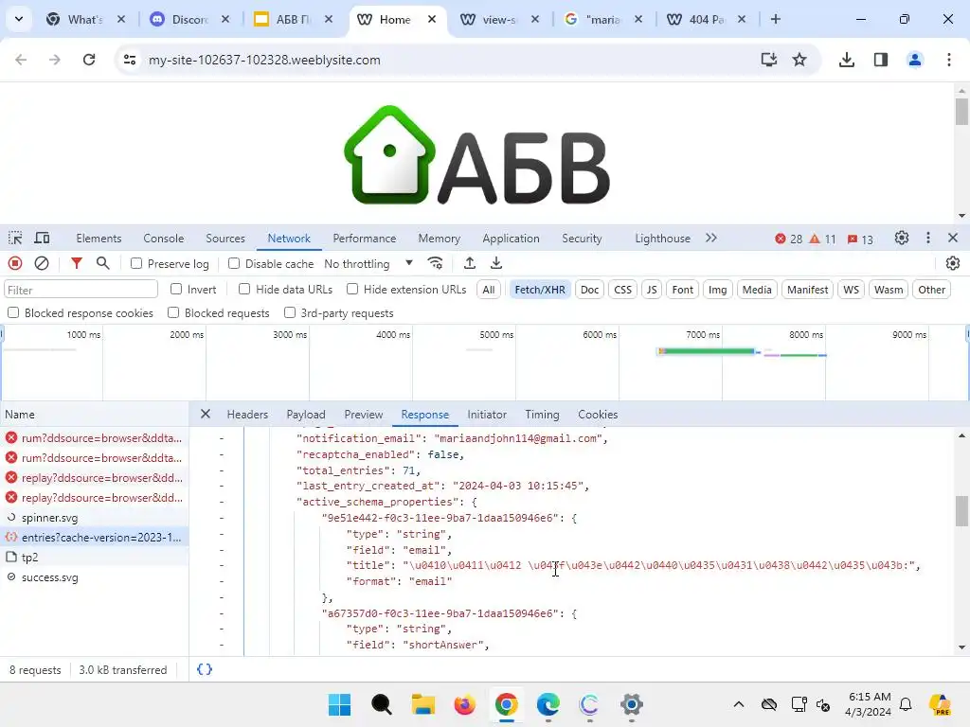This screenshot has height=727, width=970.
Task: Filter requests by Doc
Action: click(x=589, y=290)
